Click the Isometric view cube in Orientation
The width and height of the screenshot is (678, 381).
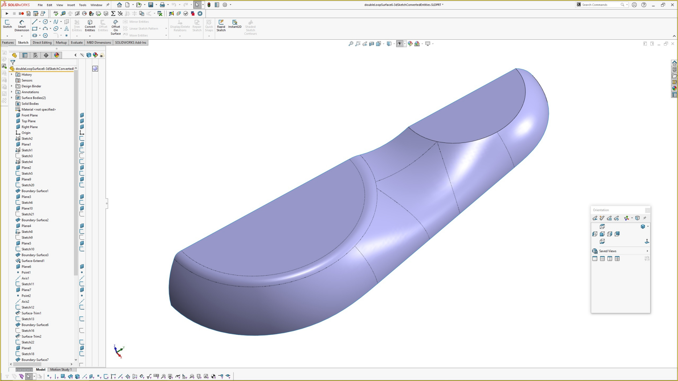tap(643, 227)
